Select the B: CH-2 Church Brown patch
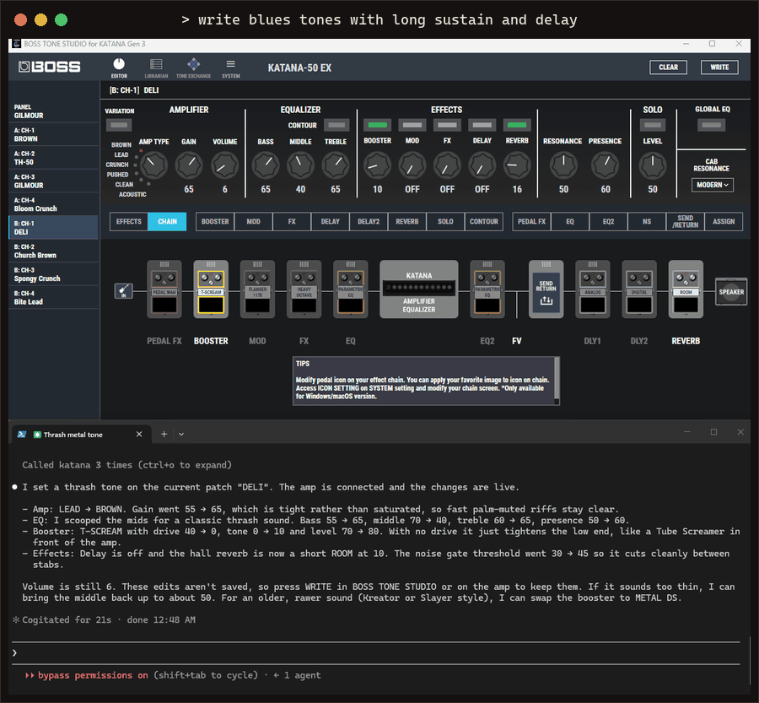The width and height of the screenshot is (759, 703). tap(53, 251)
